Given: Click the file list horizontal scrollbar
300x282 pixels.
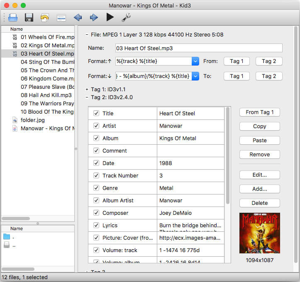Looking at the screenshot, I should point(16,218).
